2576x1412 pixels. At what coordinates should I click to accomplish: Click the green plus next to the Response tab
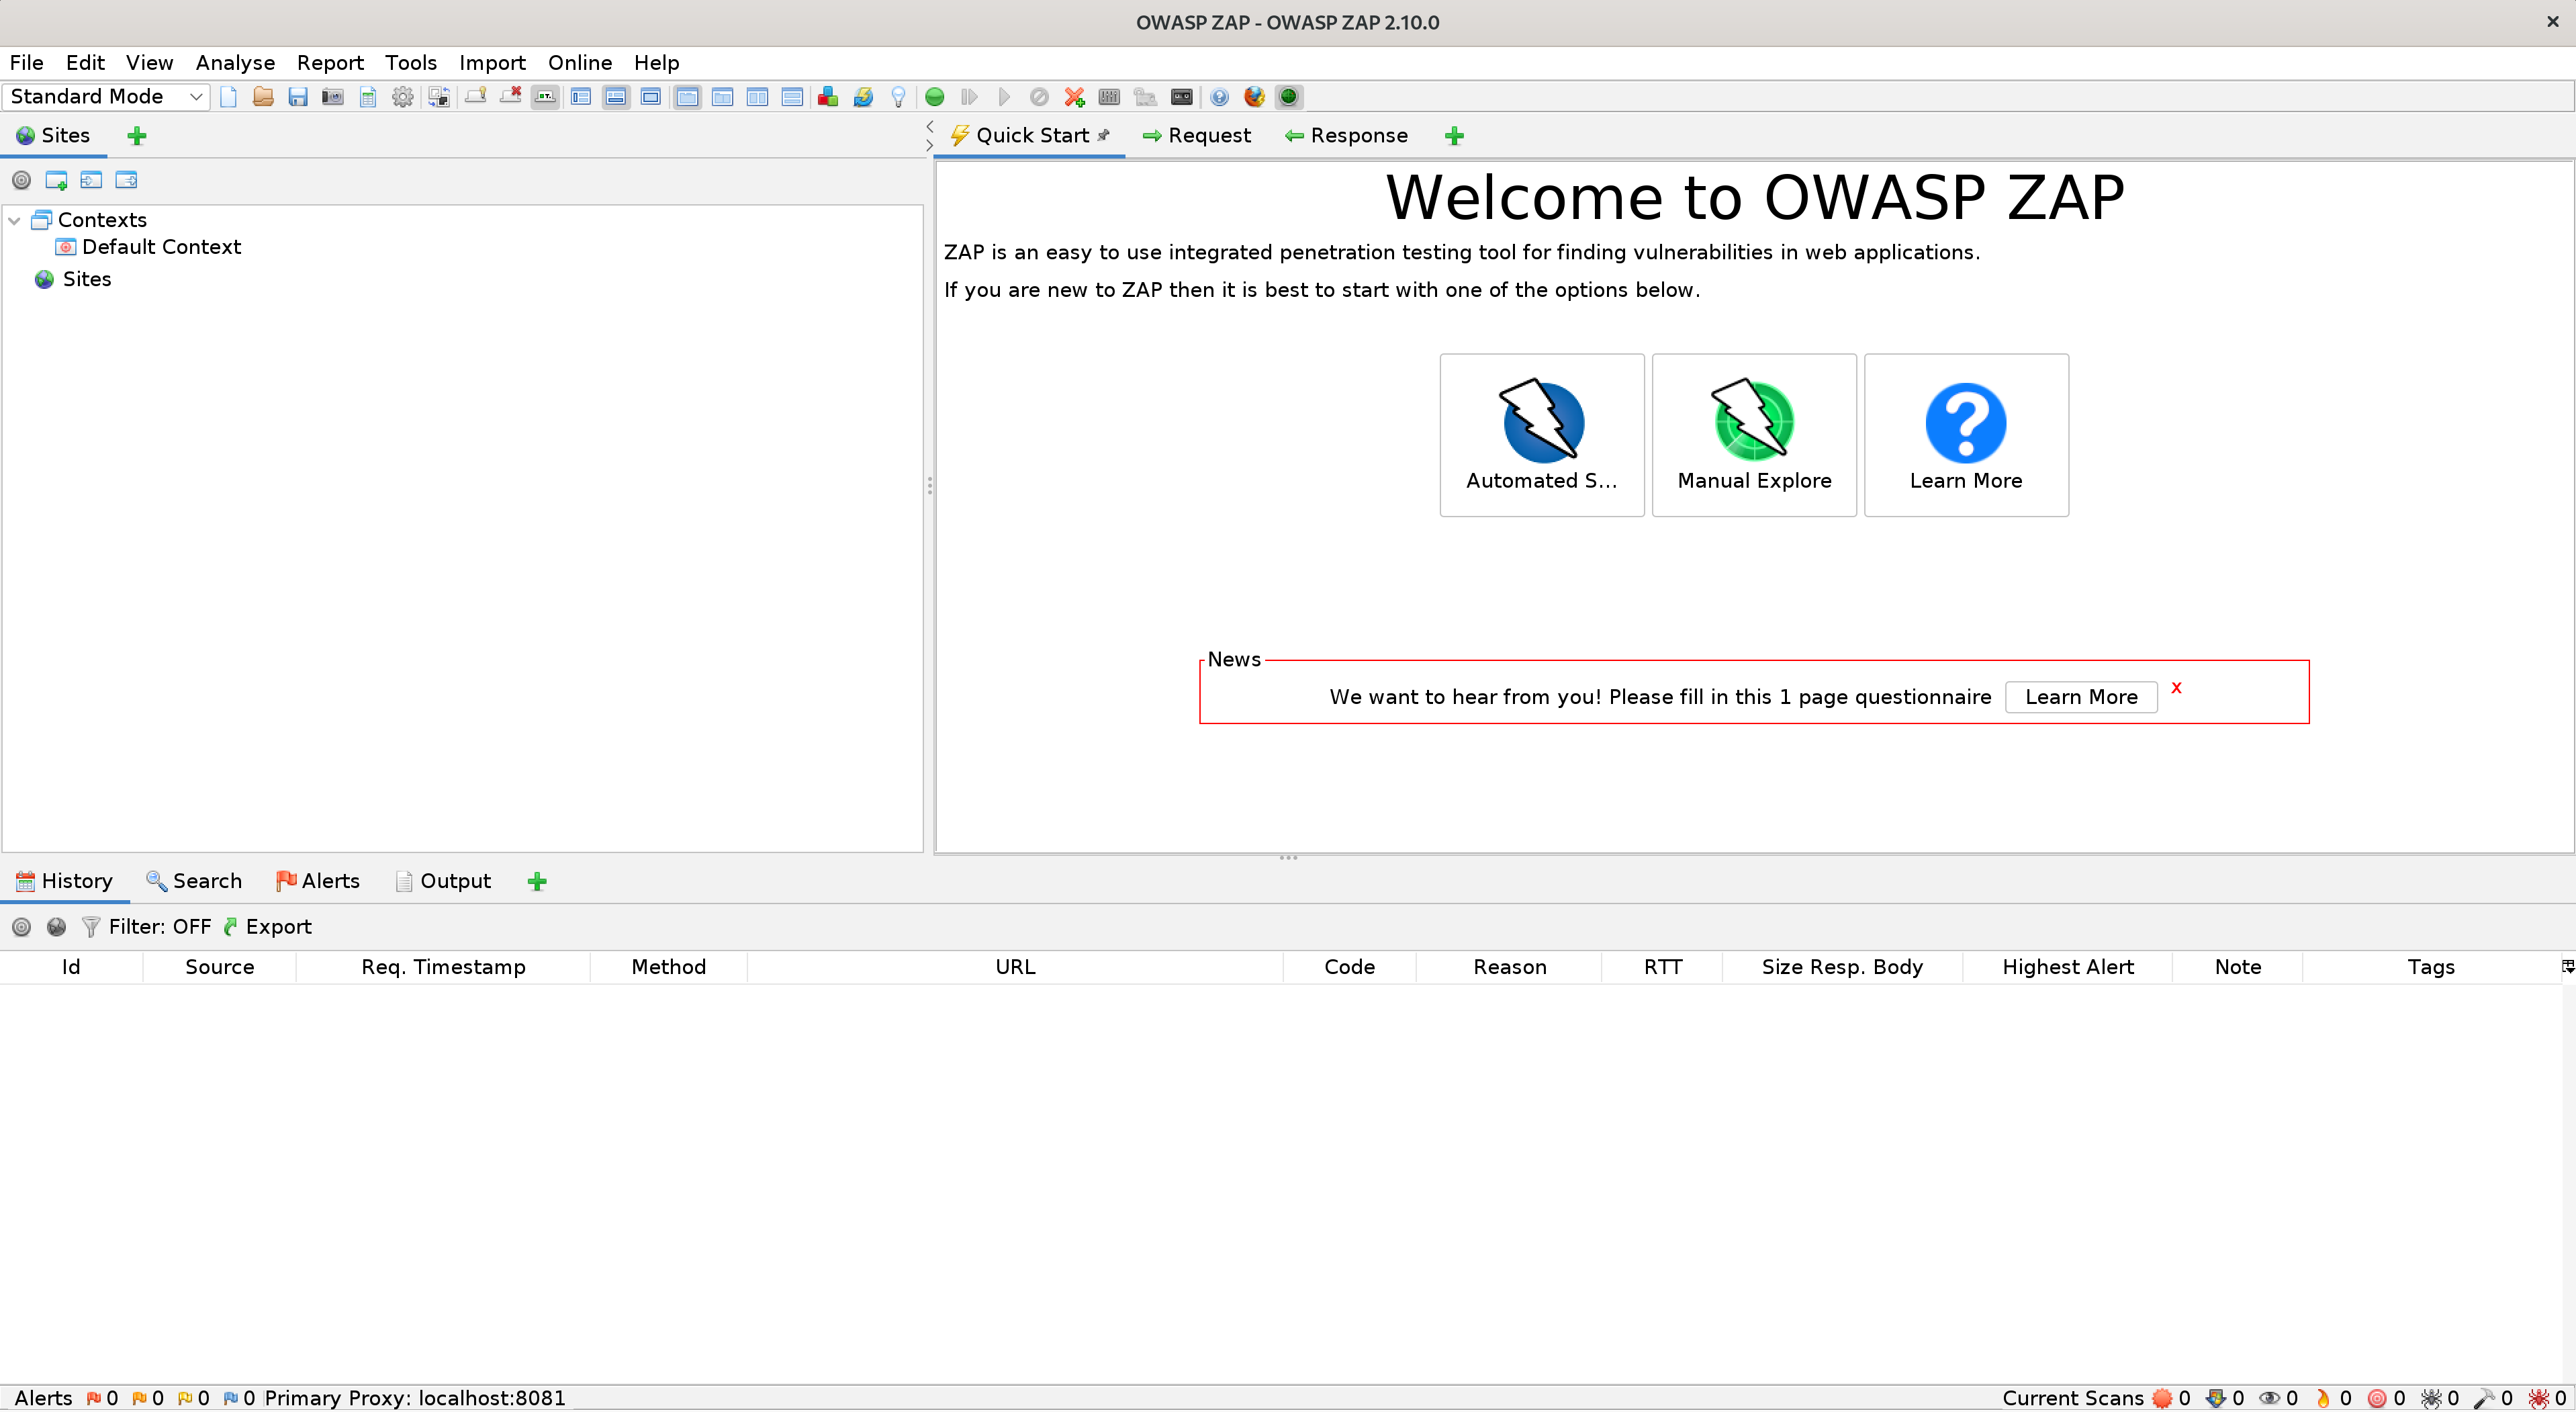tap(1455, 136)
